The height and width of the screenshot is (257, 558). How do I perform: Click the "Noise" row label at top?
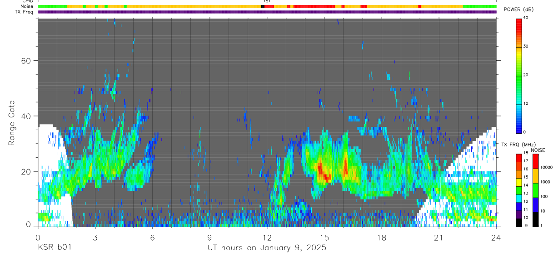27,6
